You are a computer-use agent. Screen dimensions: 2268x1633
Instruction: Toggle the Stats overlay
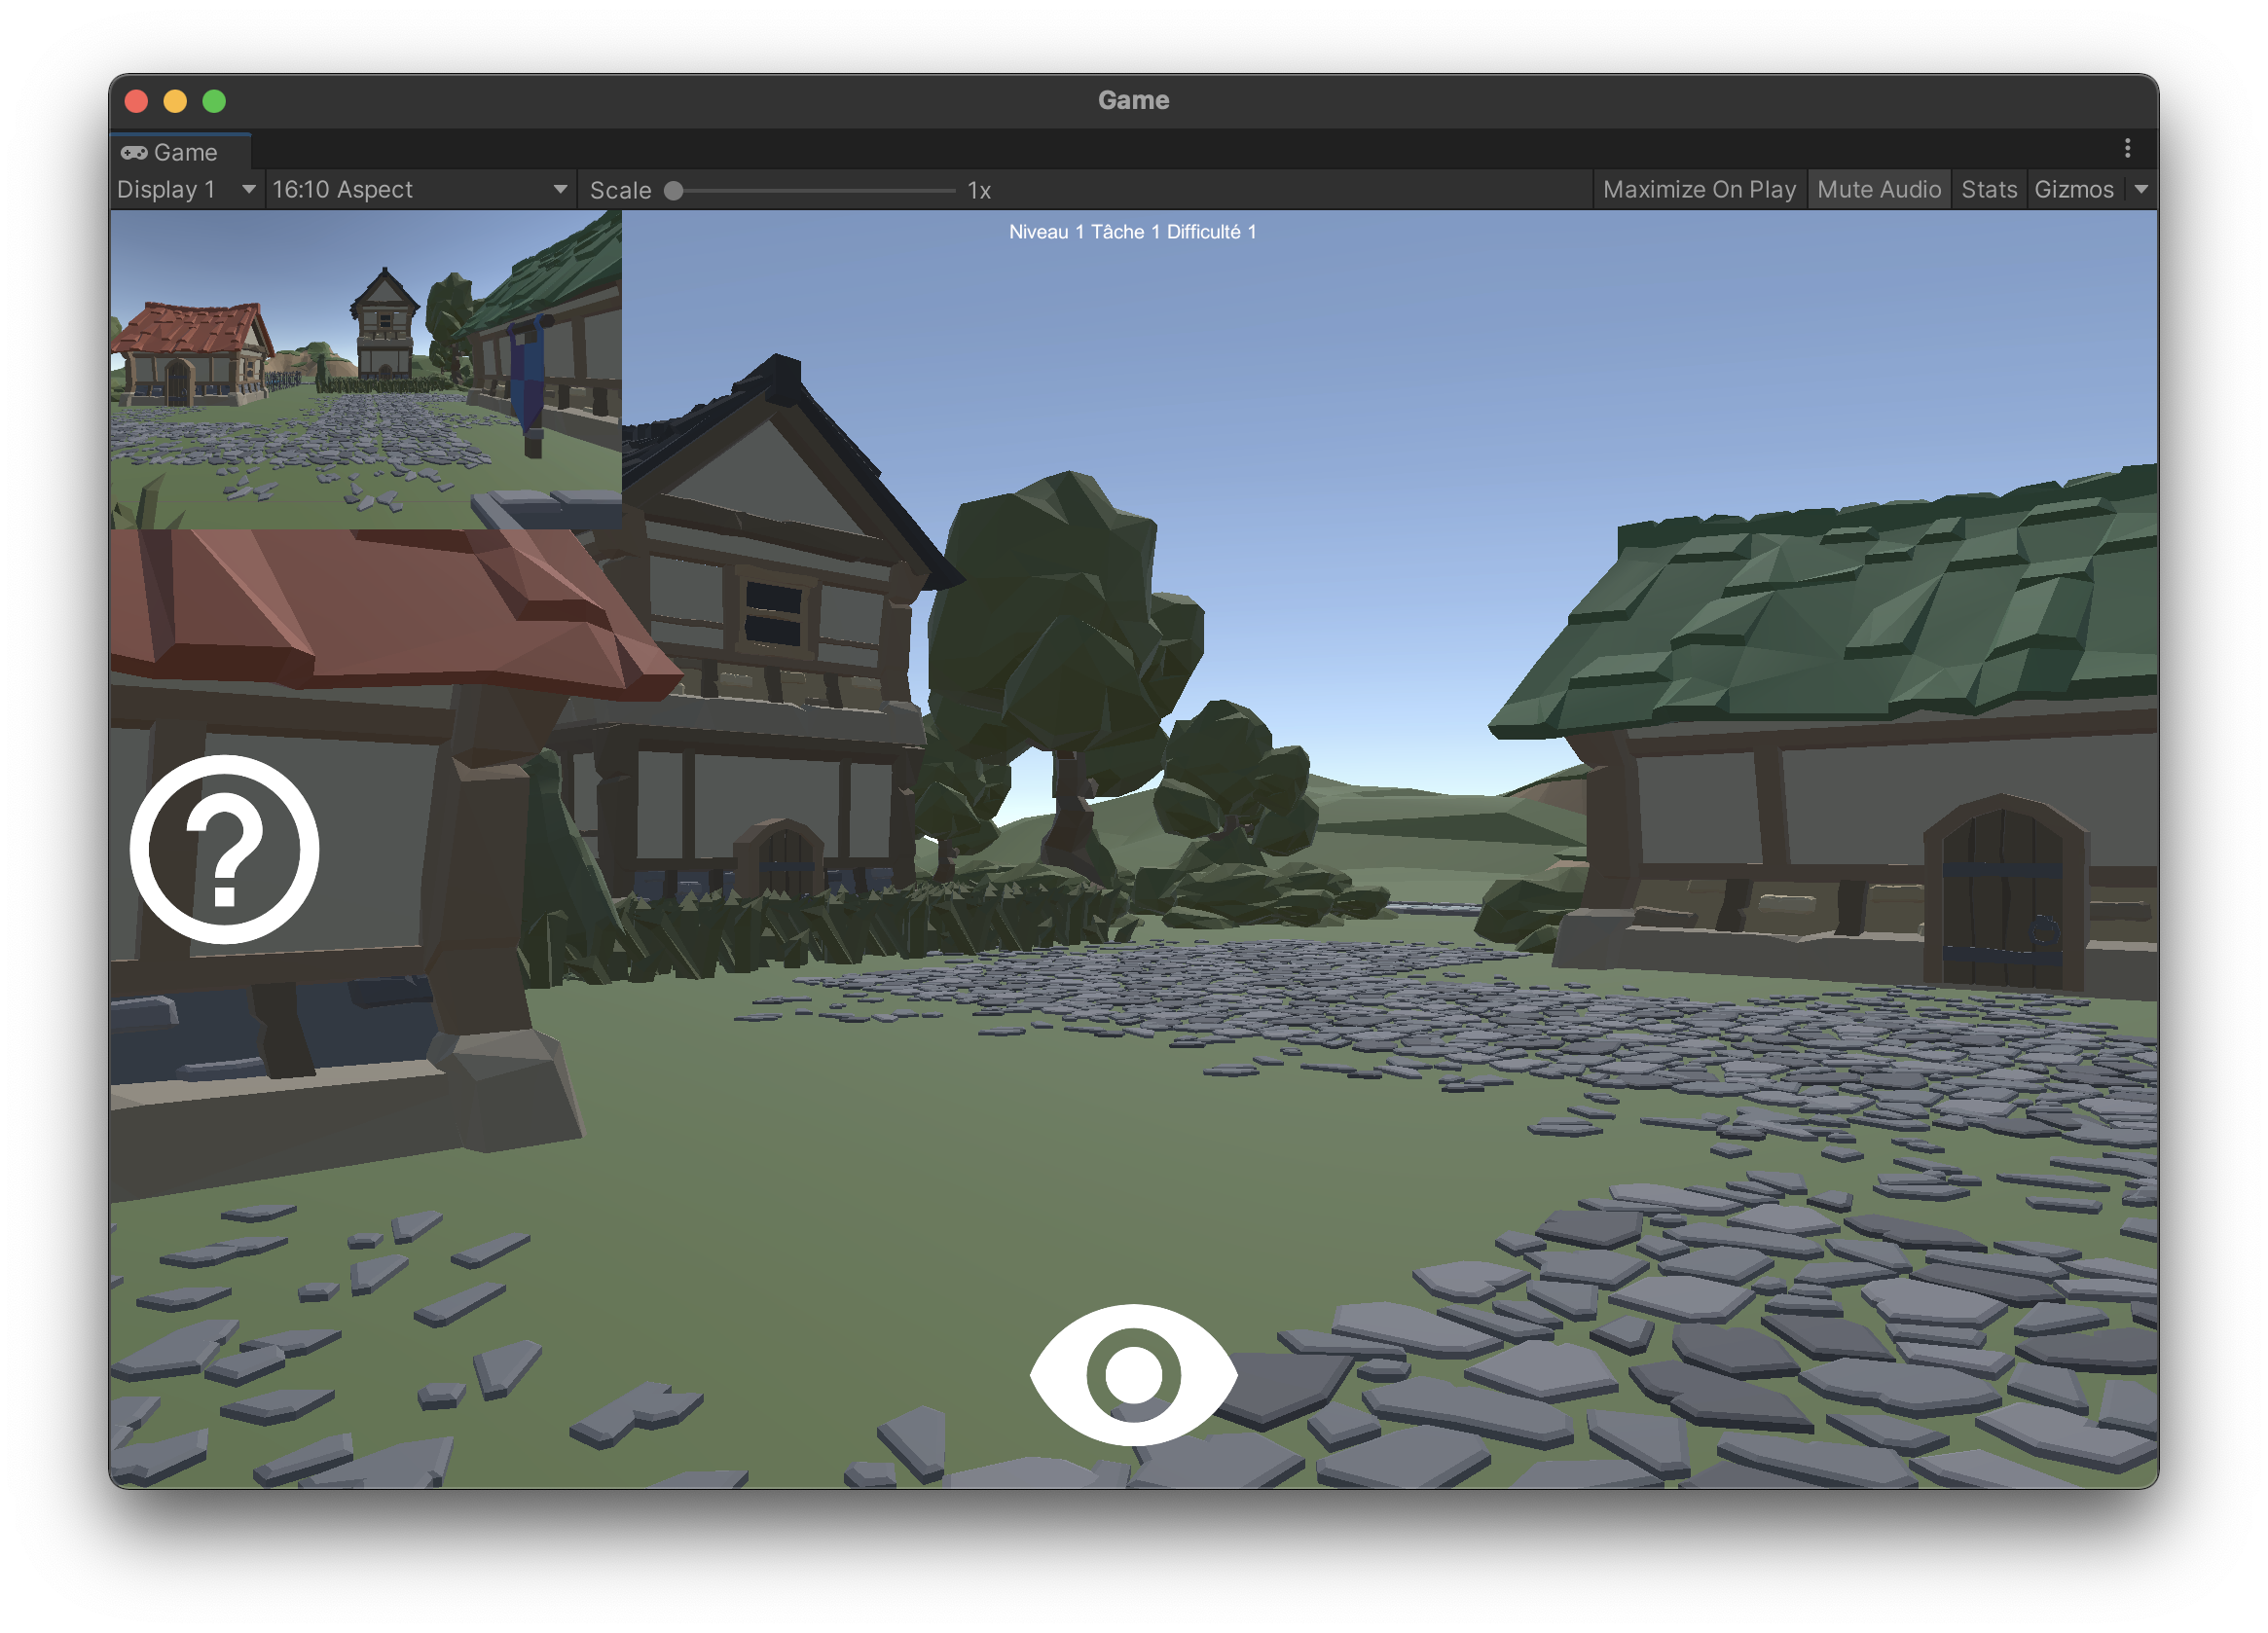tap(1988, 189)
